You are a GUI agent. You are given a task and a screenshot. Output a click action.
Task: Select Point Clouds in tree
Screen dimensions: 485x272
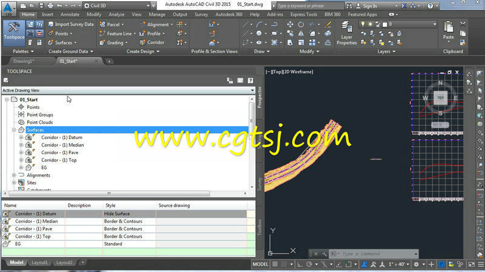(x=39, y=122)
